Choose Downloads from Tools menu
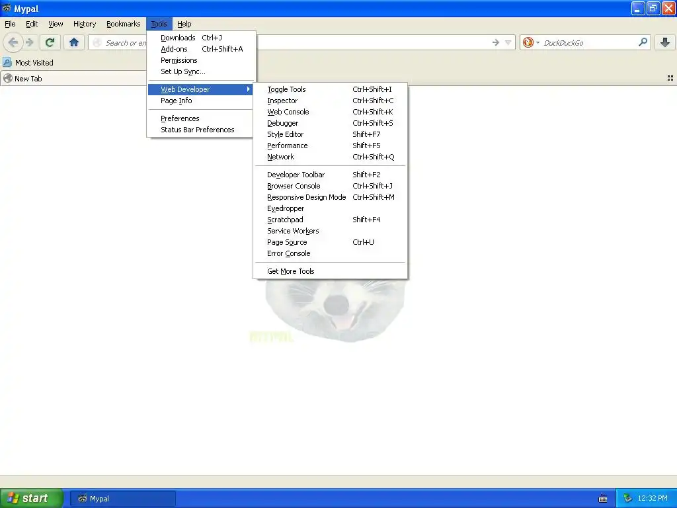 click(x=201, y=38)
